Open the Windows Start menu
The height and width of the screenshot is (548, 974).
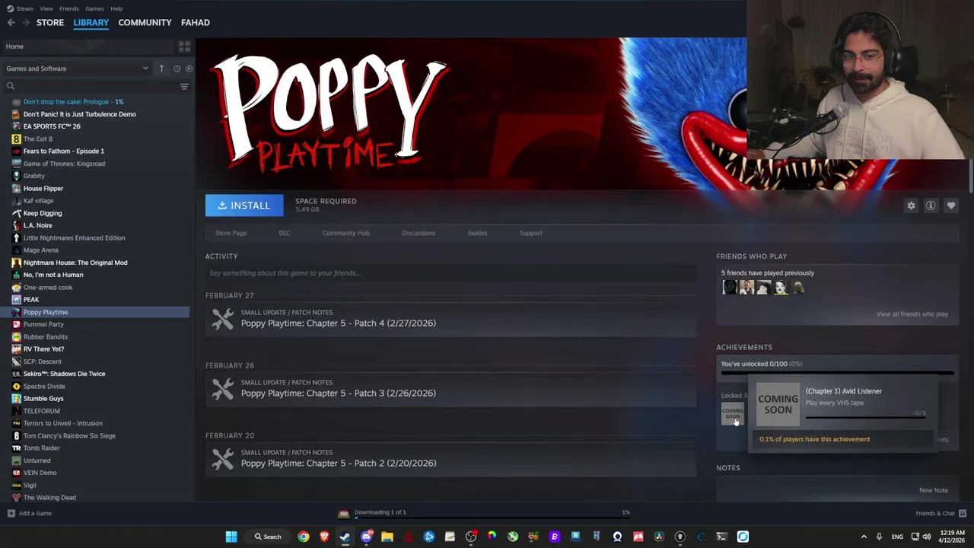click(x=231, y=537)
